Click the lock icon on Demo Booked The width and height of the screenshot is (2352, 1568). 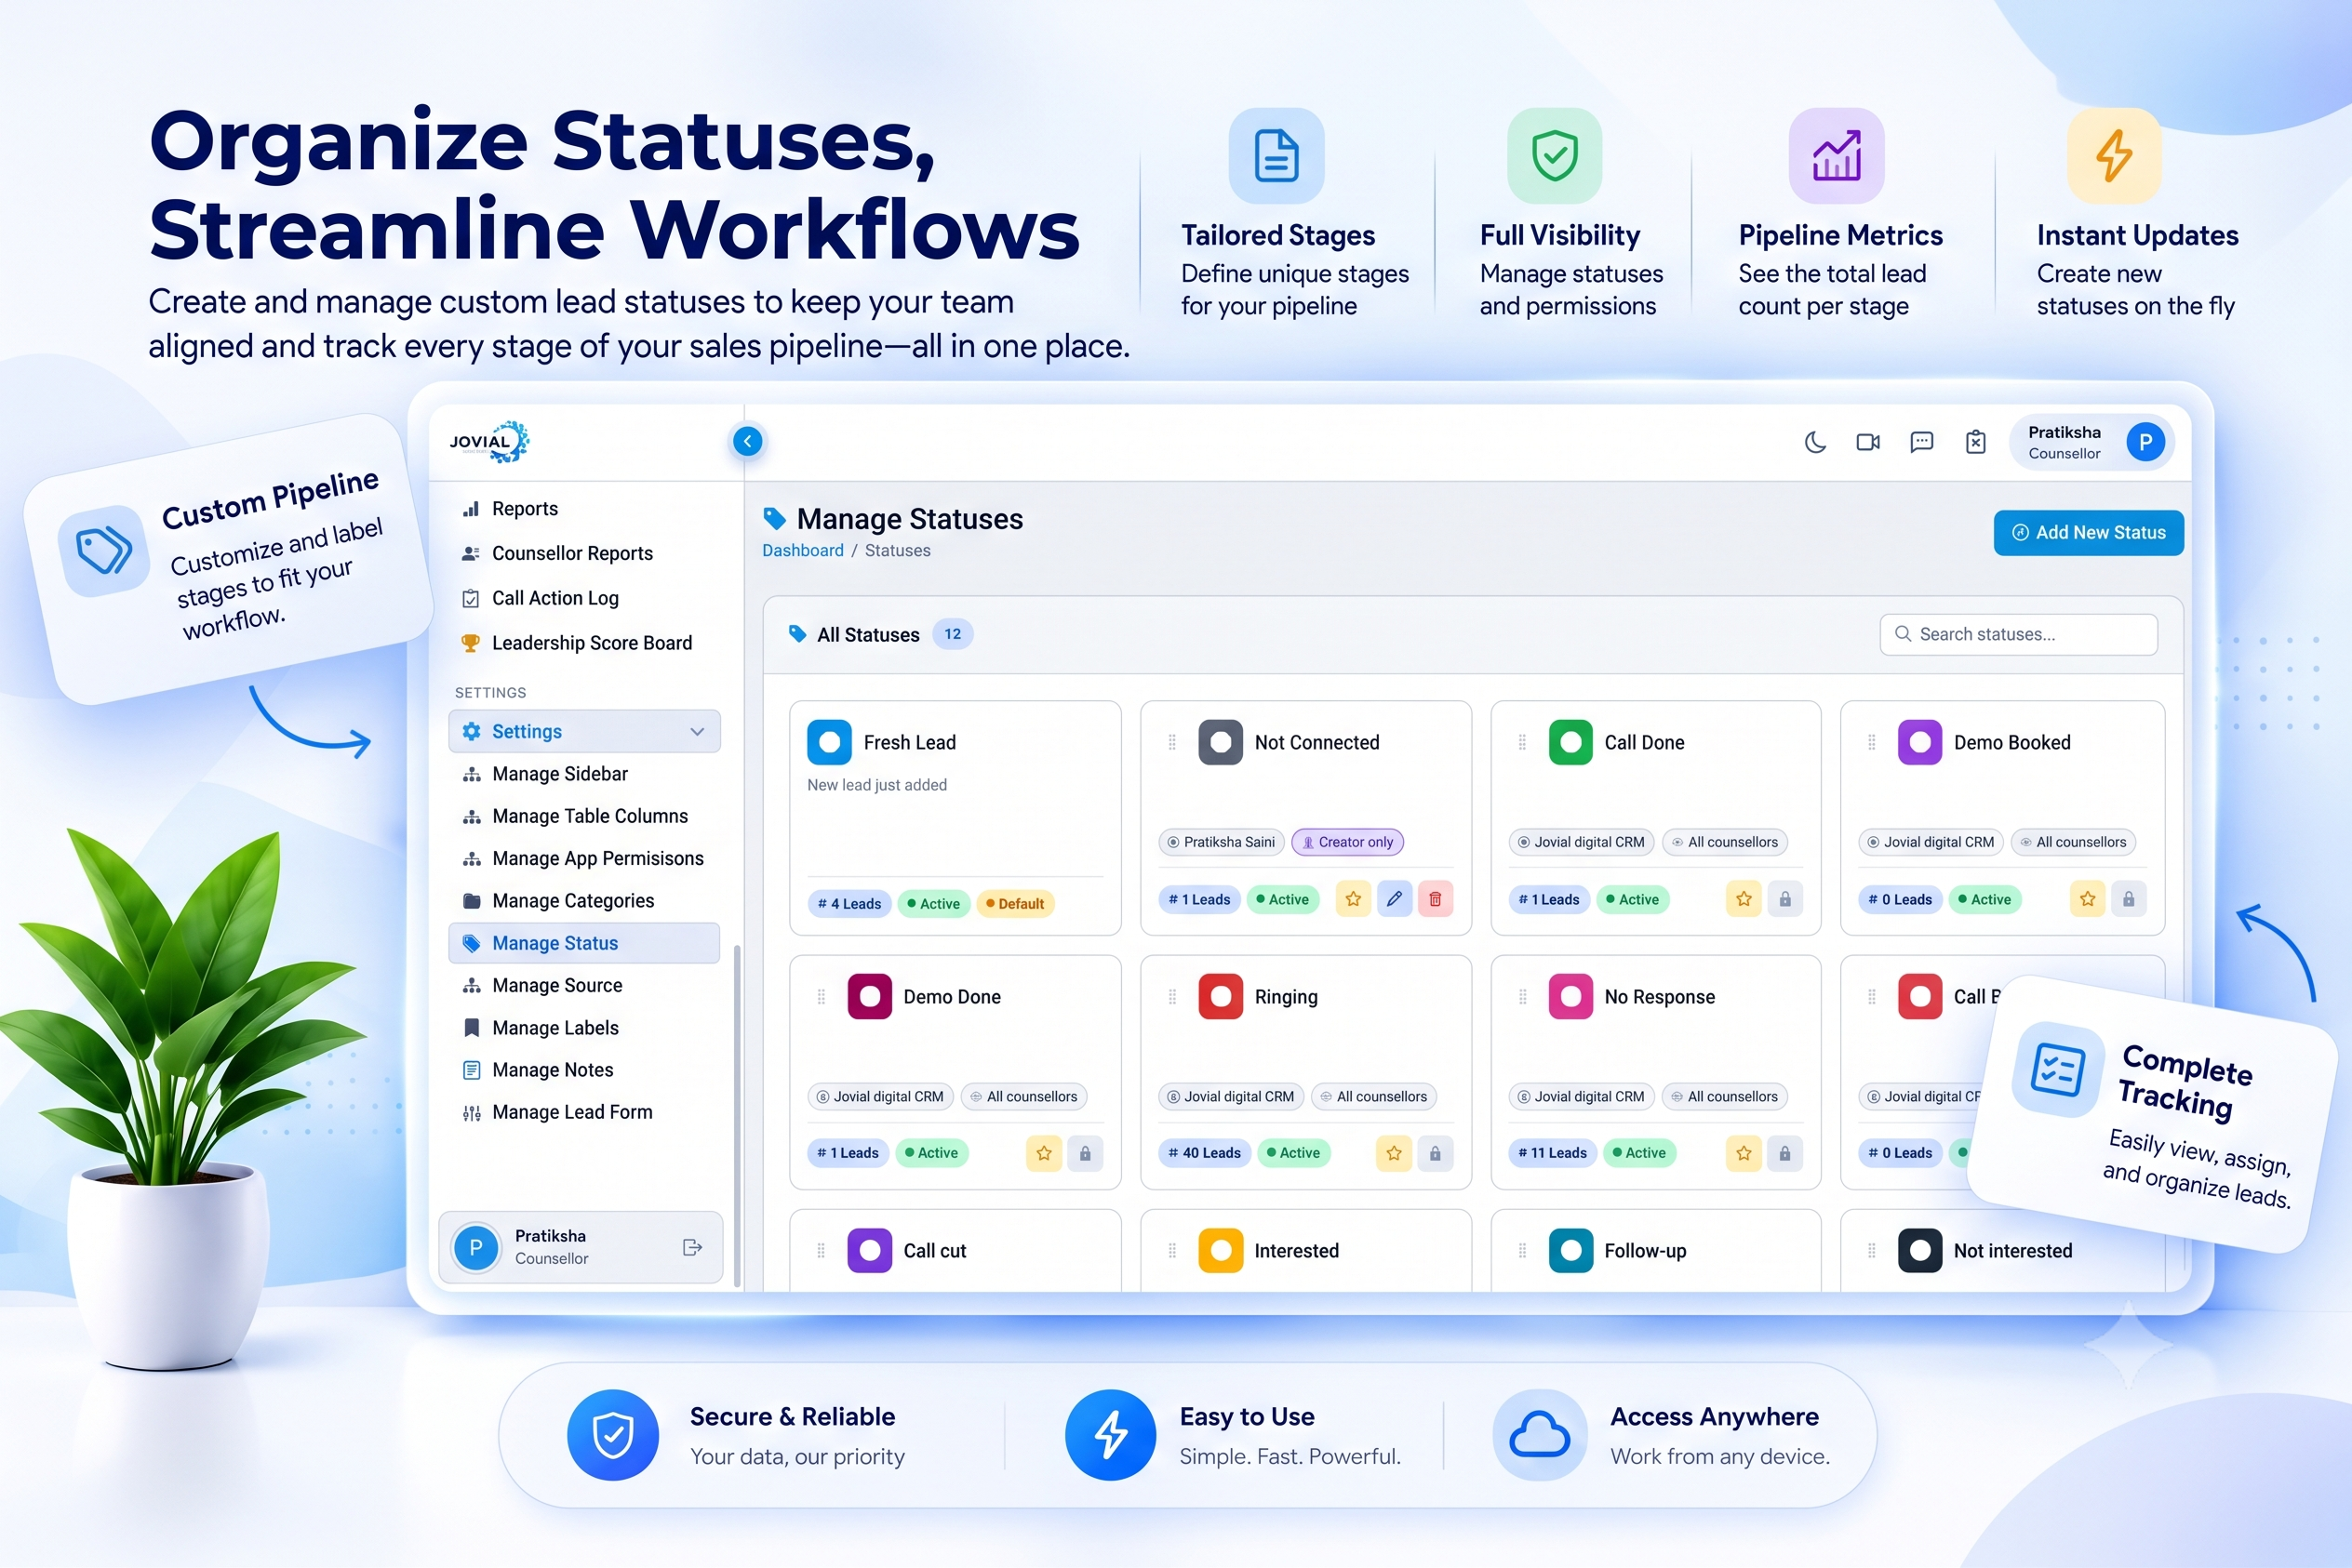pos(2129,899)
